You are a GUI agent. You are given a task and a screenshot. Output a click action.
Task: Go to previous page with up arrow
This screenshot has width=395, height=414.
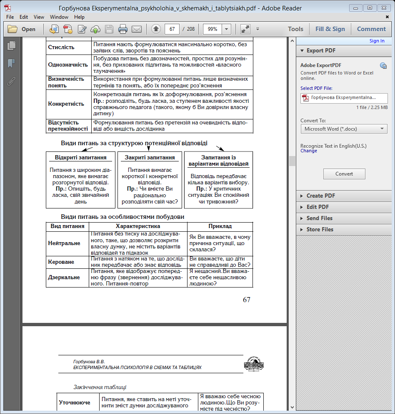(156, 29)
